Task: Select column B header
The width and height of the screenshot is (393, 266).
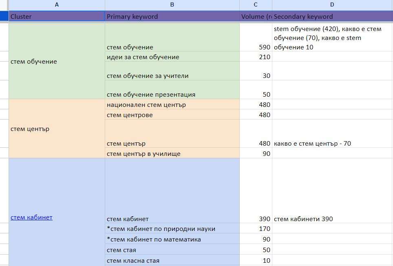Action: (172, 5)
